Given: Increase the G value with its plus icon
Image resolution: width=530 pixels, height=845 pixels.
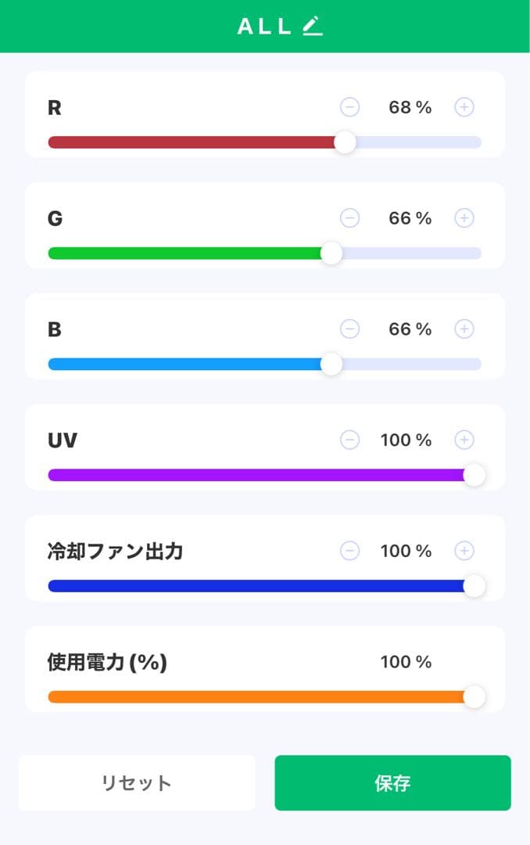Looking at the screenshot, I should tap(464, 218).
